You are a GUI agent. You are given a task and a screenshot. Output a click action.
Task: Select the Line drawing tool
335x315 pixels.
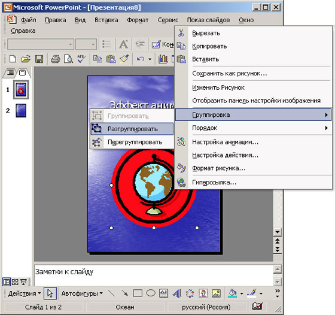111,293
